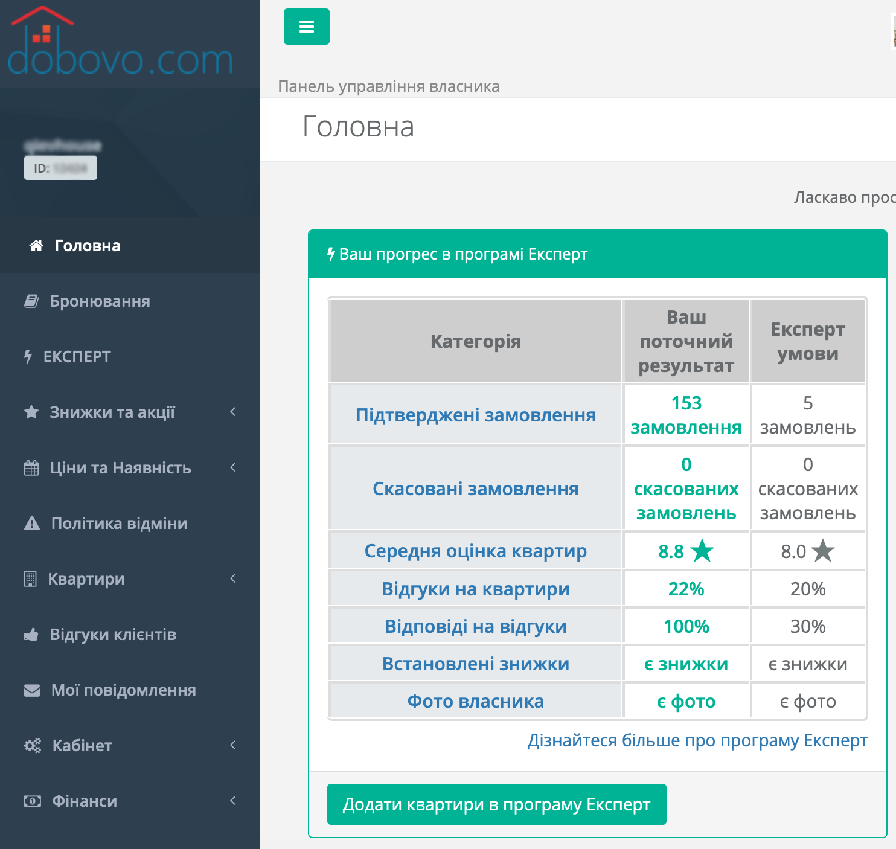Expand the Кабінет chevron arrow
Image resolution: width=896 pixels, height=849 pixels.
(x=233, y=745)
